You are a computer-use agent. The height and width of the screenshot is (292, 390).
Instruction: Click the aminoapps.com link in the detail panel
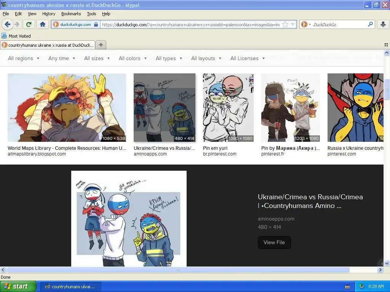point(276,219)
